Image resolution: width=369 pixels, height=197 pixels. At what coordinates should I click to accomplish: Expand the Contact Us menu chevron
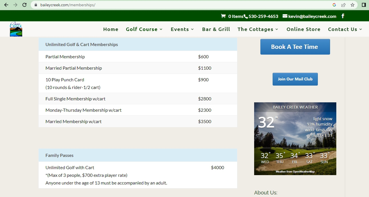pos(360,29)
